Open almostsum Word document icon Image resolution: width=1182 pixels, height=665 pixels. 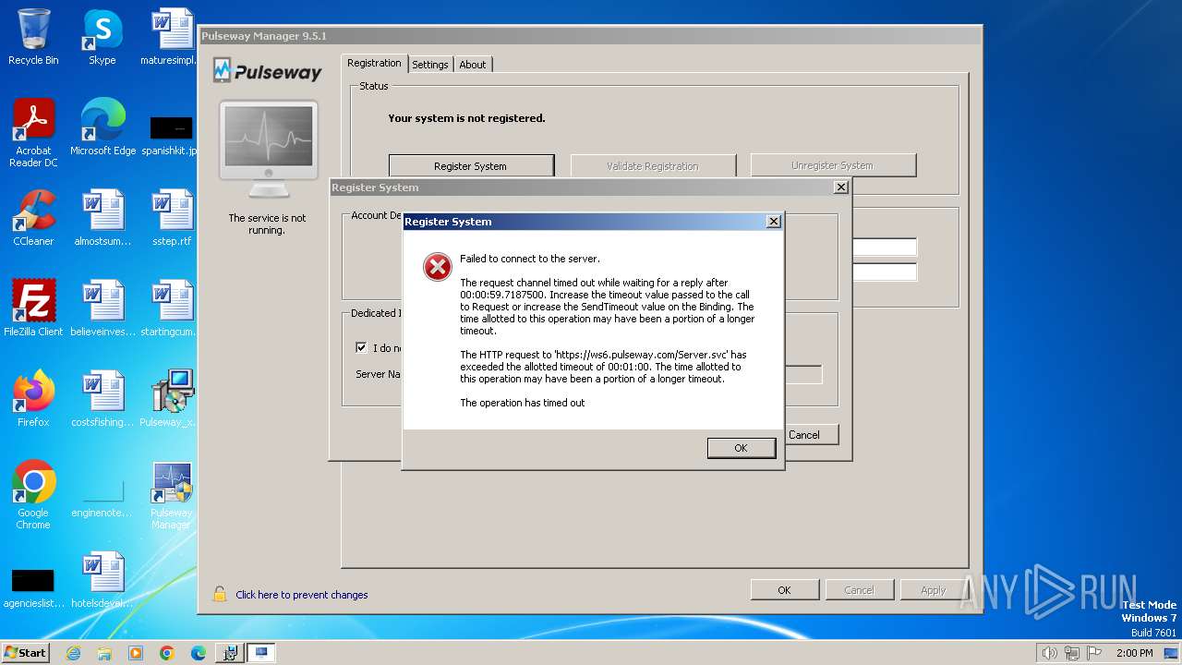coord(103,218)
